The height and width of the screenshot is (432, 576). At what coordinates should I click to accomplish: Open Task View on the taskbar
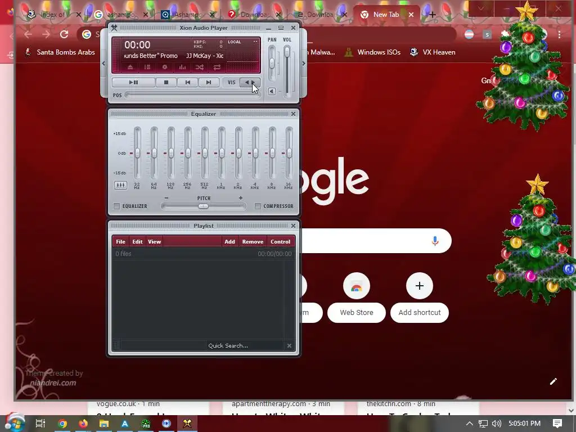pos(40,424)
